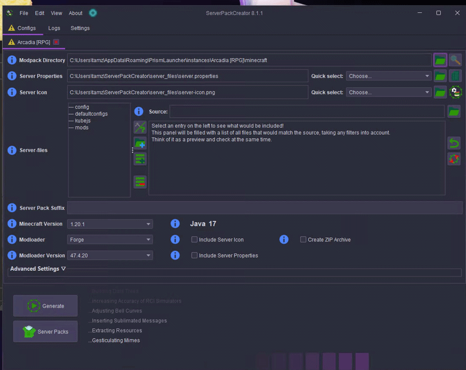Image resolution: width=466 pixels, height=370 pixels.
Task: Browse for modpack directory folder icon
Action: coord(440,60)
